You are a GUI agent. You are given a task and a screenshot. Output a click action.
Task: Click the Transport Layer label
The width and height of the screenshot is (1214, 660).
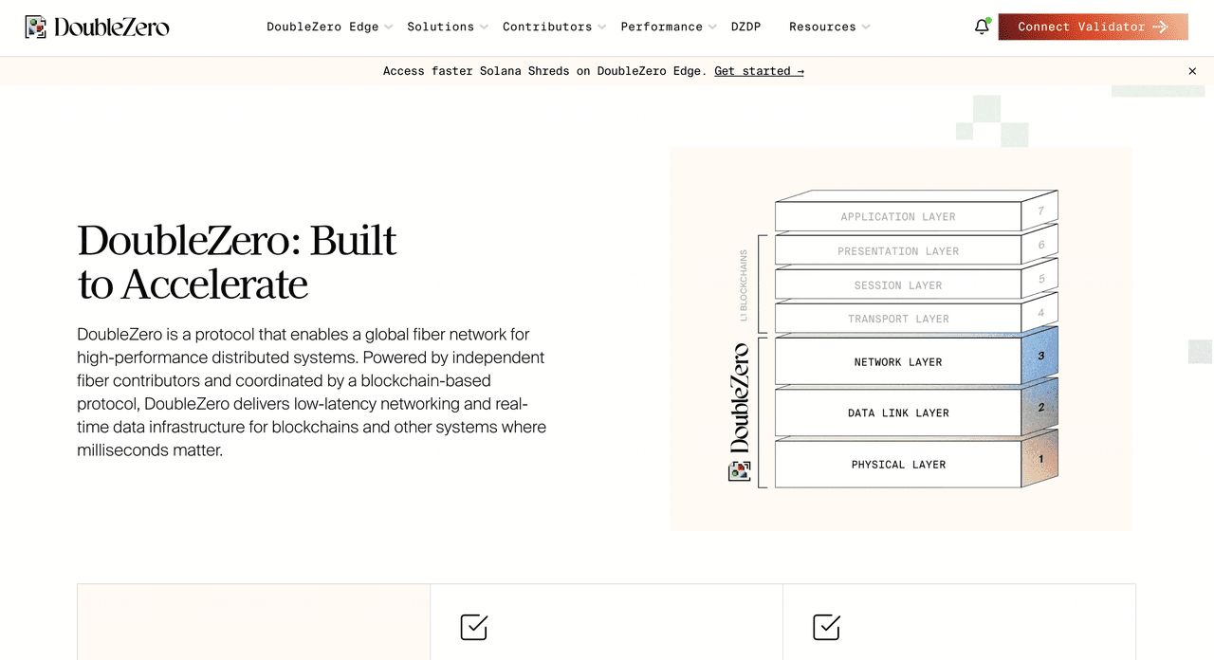[898, 320]
